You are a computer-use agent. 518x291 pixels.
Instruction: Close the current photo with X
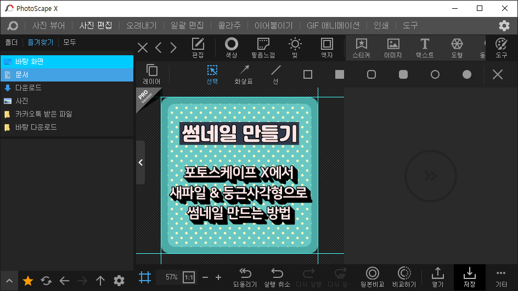143,48
